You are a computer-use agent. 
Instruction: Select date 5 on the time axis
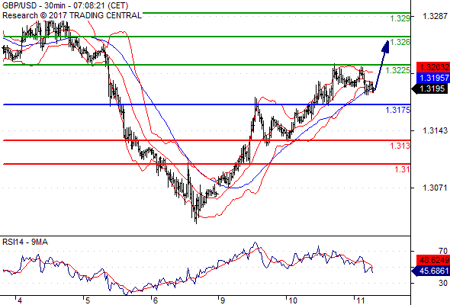point(87,300)
